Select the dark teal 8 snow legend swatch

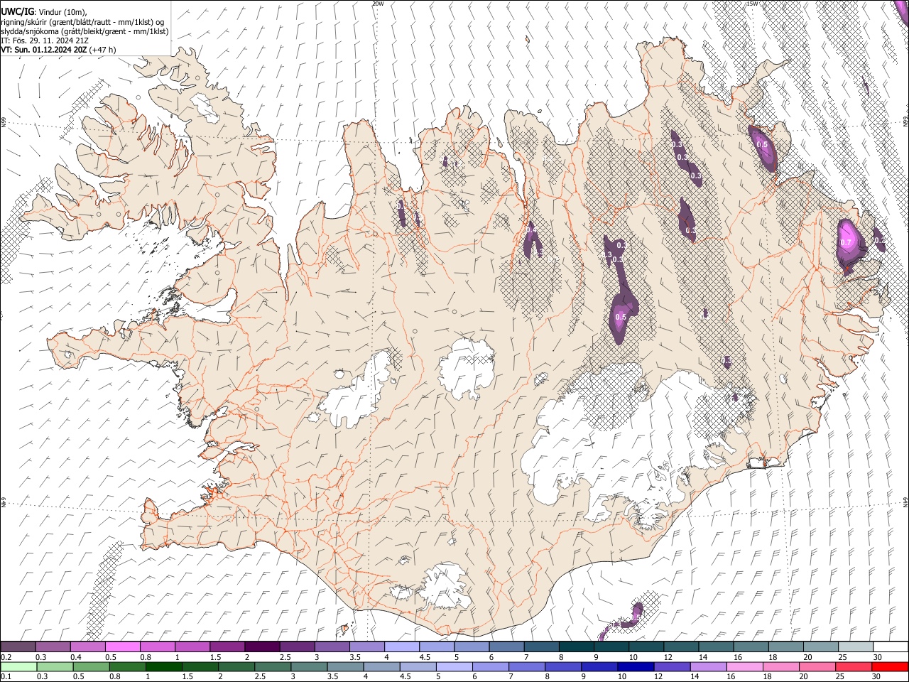(577, 647)
